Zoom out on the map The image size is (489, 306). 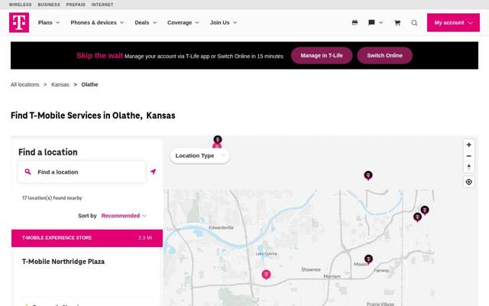pos(468,156)
